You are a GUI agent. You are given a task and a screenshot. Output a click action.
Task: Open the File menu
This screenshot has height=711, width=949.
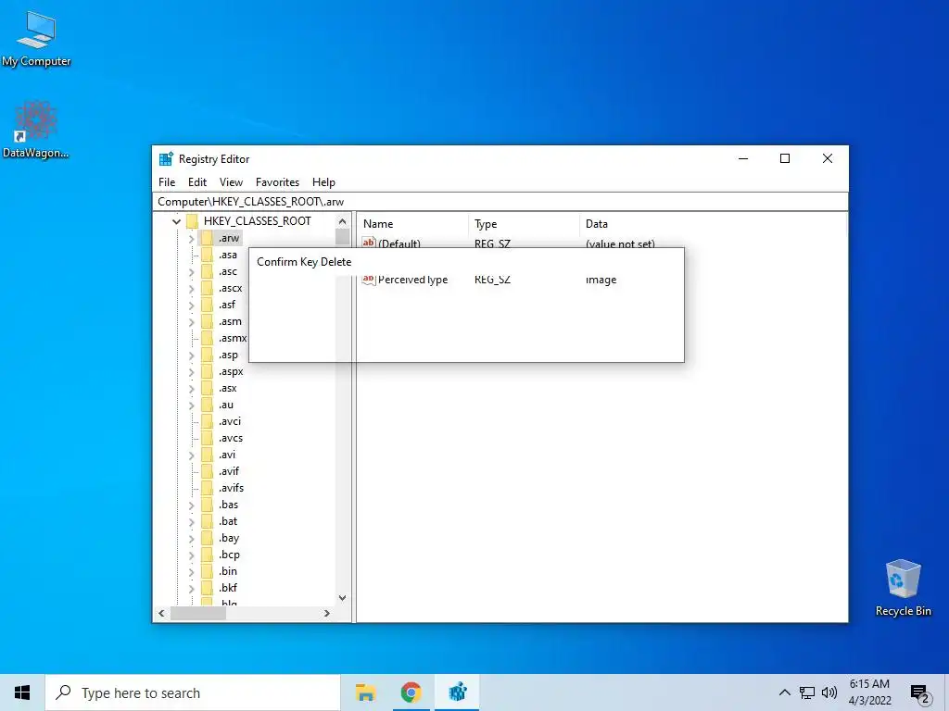pos(167,182)
